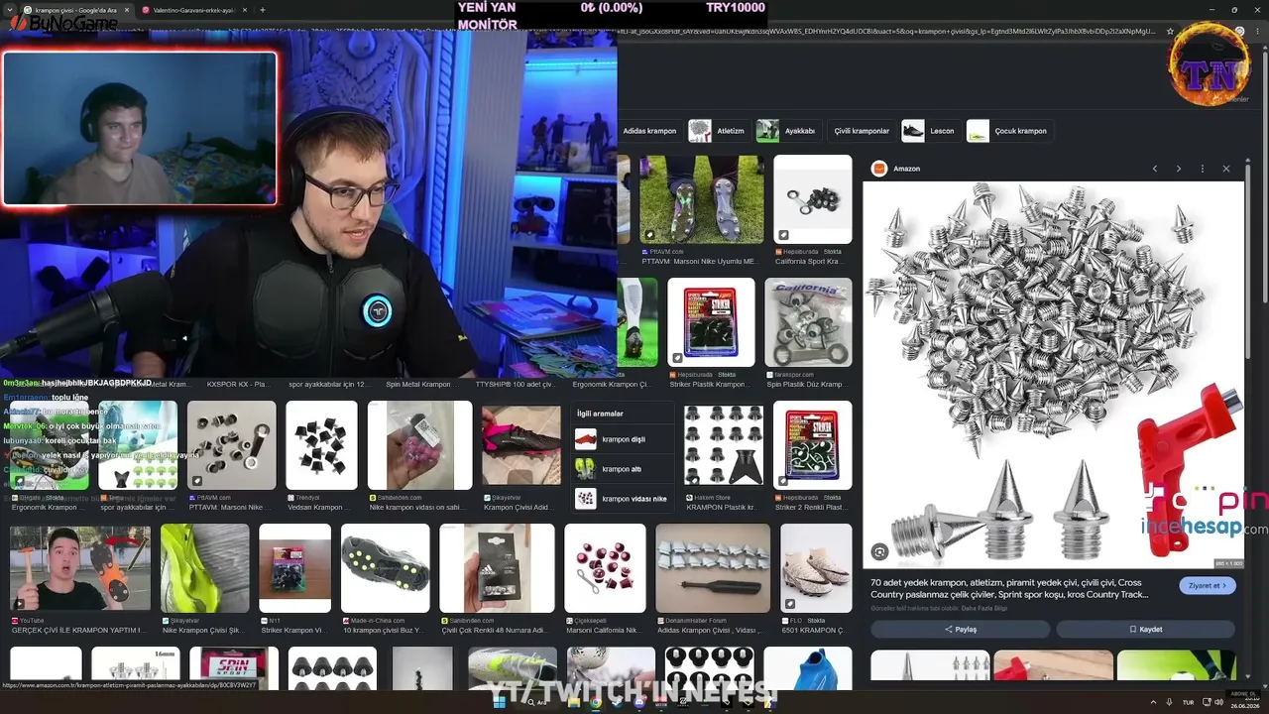Viewport: 1269px width, 714px height.
Task: Close the Valentino Garavani tab
Action: 246,10
